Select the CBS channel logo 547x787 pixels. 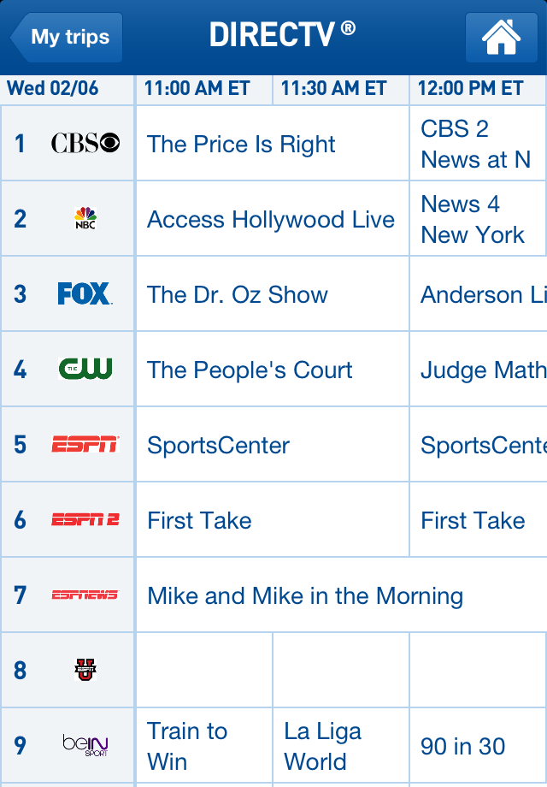tap(85, 143)
